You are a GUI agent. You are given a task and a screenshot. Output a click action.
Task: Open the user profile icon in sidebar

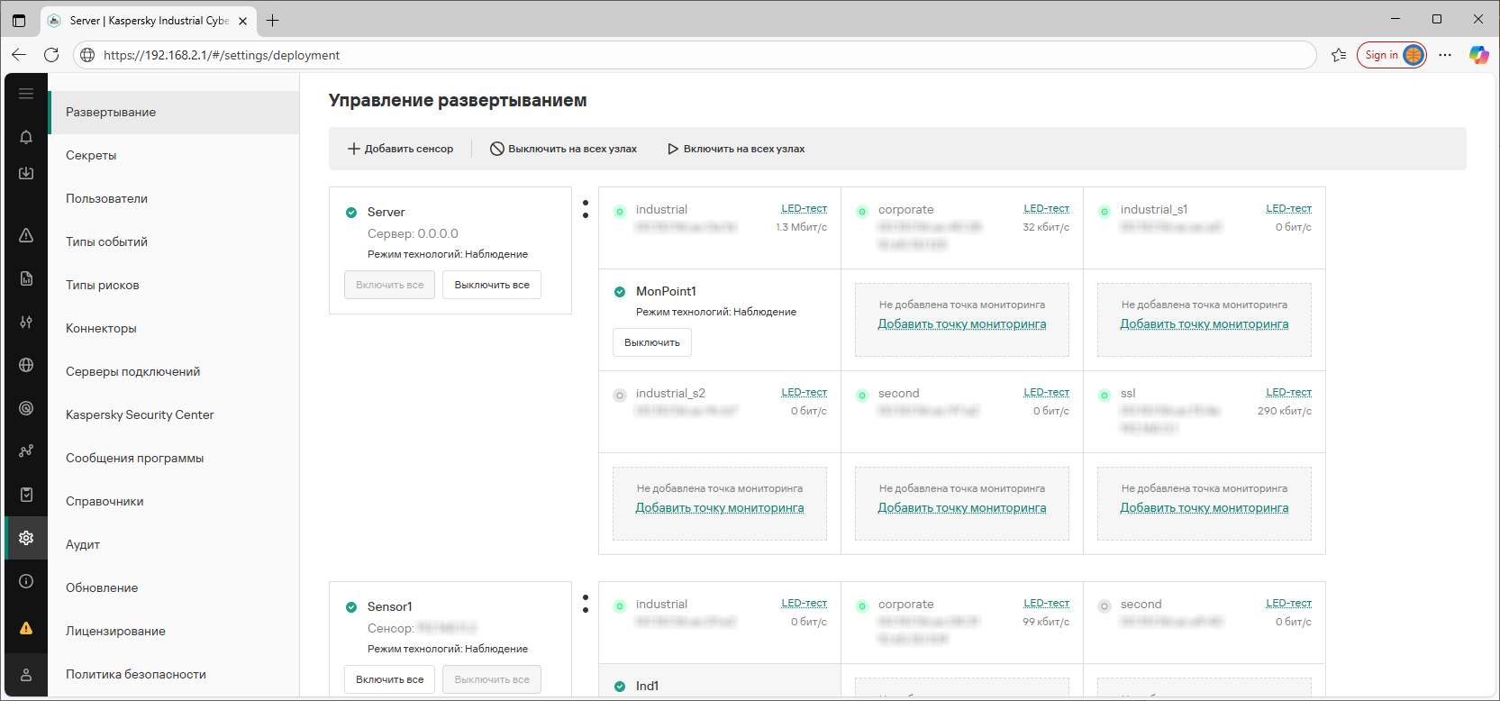pyautogui.click(x=26, y=675)
